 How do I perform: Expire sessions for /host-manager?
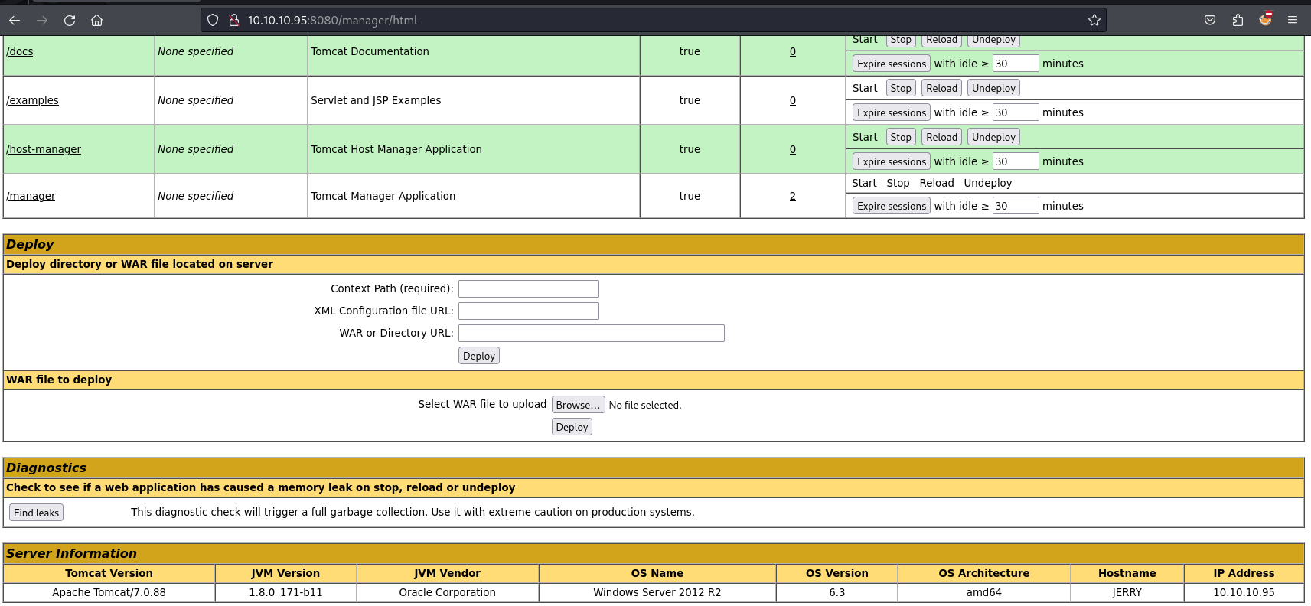[892, 161]
